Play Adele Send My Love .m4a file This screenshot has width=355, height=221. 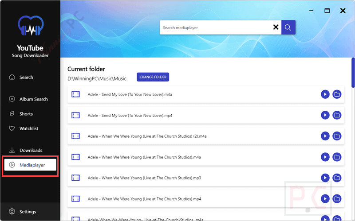325,94
